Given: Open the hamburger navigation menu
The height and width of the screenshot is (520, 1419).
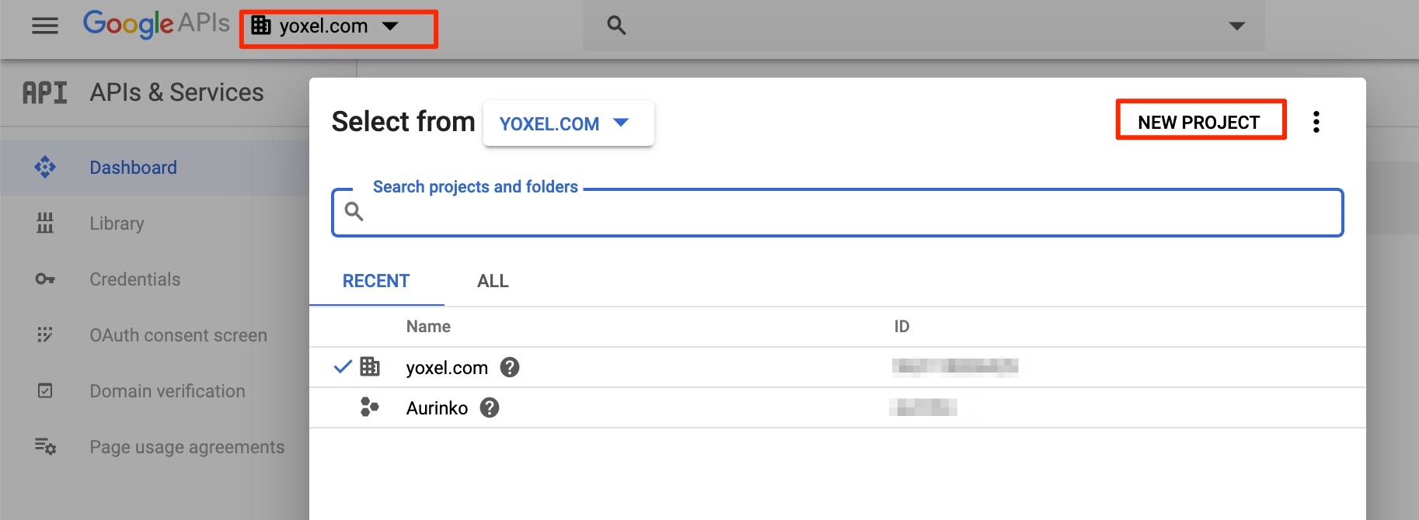Looking at the screenshot, I should click(44, 26).
